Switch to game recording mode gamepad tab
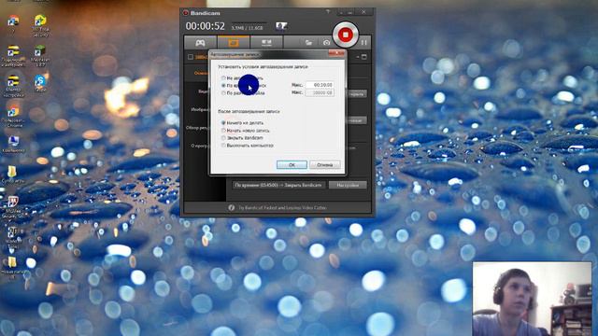Screen dimensions: 598x336 200,43
